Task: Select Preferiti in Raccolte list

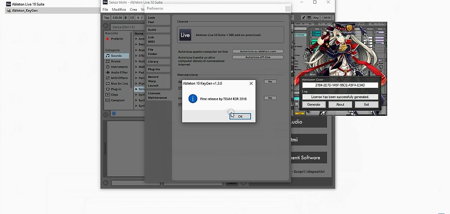Action: pyautogui.click(x=117, y=39)
